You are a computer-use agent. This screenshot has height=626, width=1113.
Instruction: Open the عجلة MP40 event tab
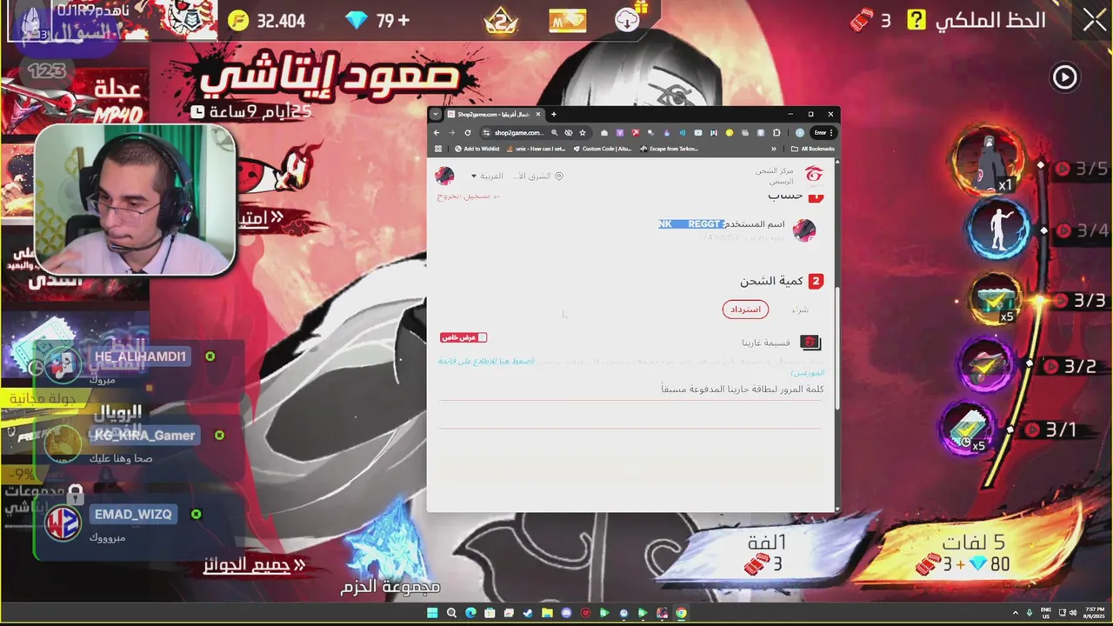pyautogui.click(x=74, y=103)
